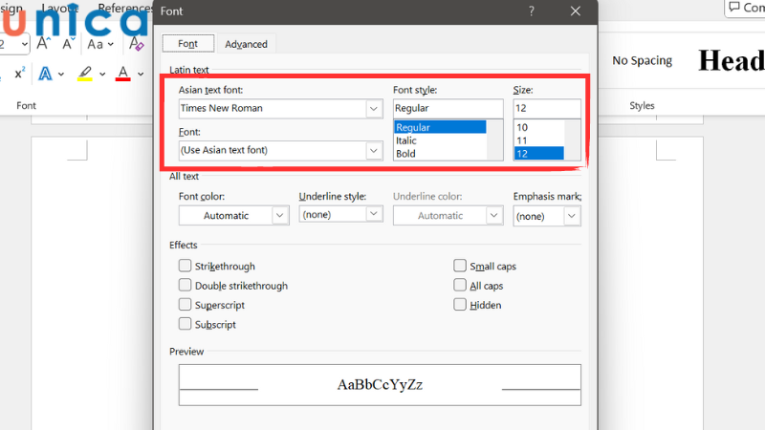Open Text Effects dropdown arrow
The image size is (765, 430).
coord(61,75)
